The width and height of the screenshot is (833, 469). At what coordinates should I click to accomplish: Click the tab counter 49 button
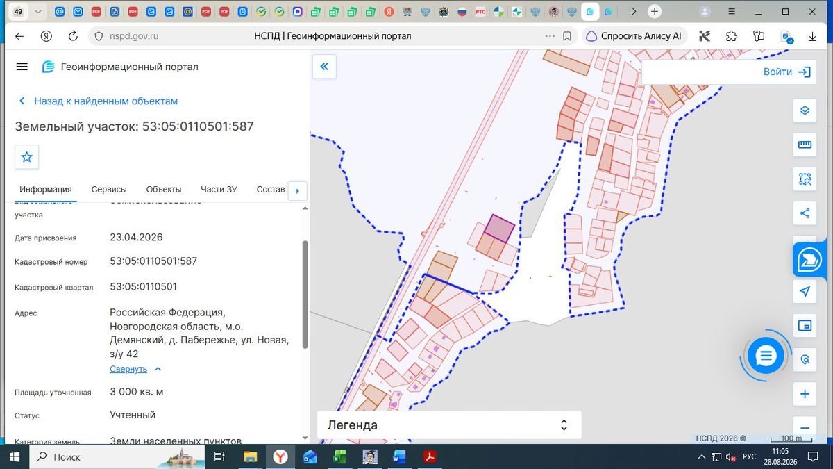tap(18, 12)
